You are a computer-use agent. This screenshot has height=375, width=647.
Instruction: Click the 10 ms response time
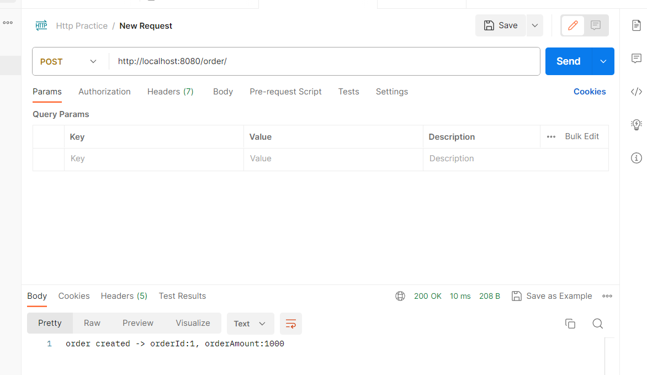pos(460,296)
